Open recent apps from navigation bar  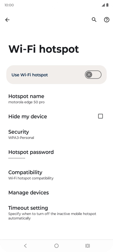(x=88, y=246)
